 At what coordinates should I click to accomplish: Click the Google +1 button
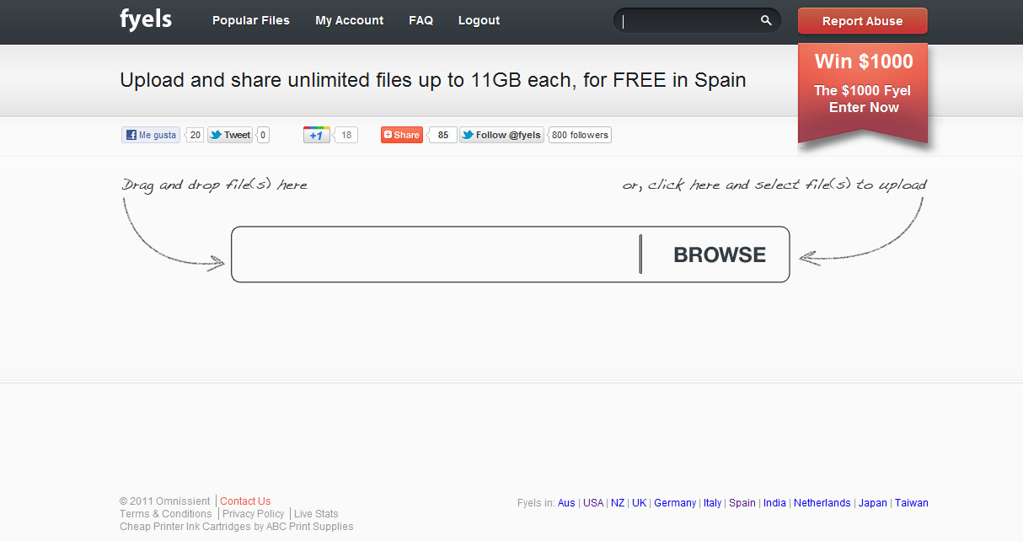pyautogui.click(x=317, y=135)
